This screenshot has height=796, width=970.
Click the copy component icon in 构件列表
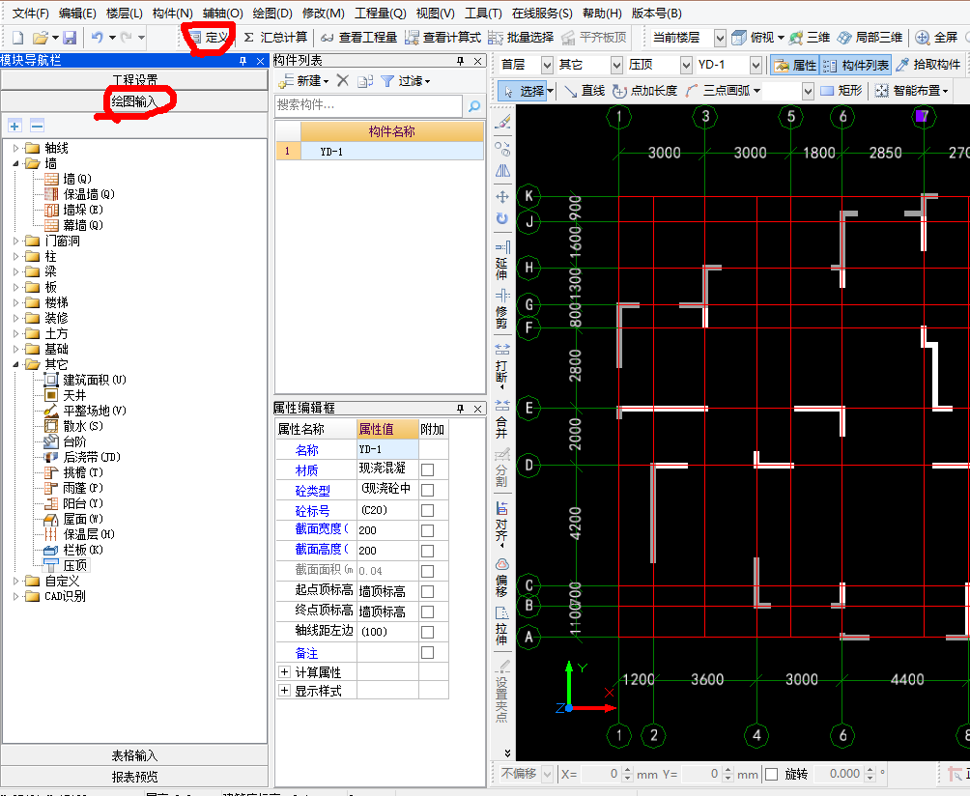pos(365,80)
